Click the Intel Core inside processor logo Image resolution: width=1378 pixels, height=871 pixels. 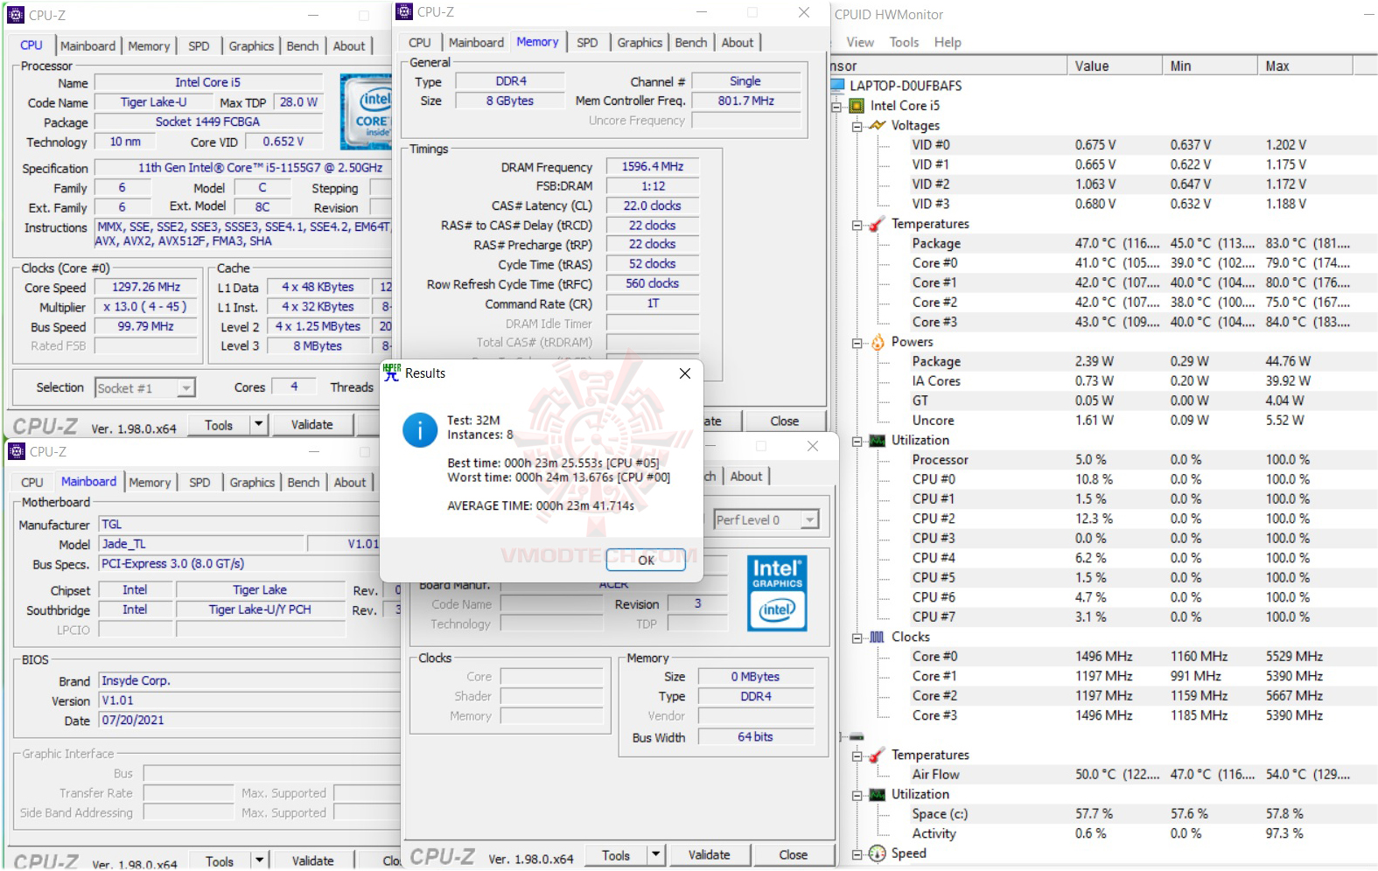[367, 111]
